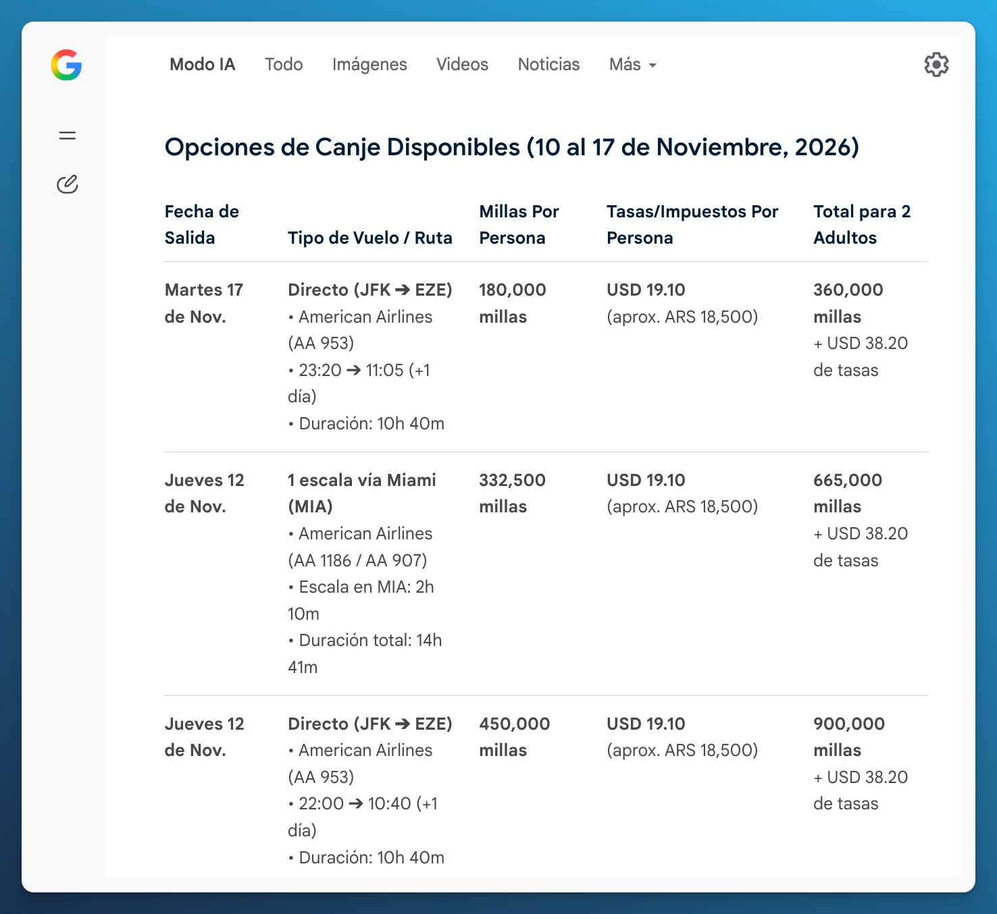Click the Total para 2 Adultos header
Viewport: 997px width, 914px height.
tap(862, 225)
